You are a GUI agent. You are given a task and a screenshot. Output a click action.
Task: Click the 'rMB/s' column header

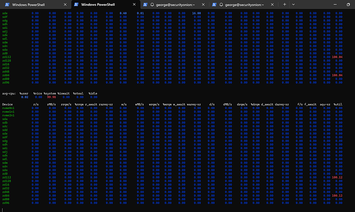[51, 104]
